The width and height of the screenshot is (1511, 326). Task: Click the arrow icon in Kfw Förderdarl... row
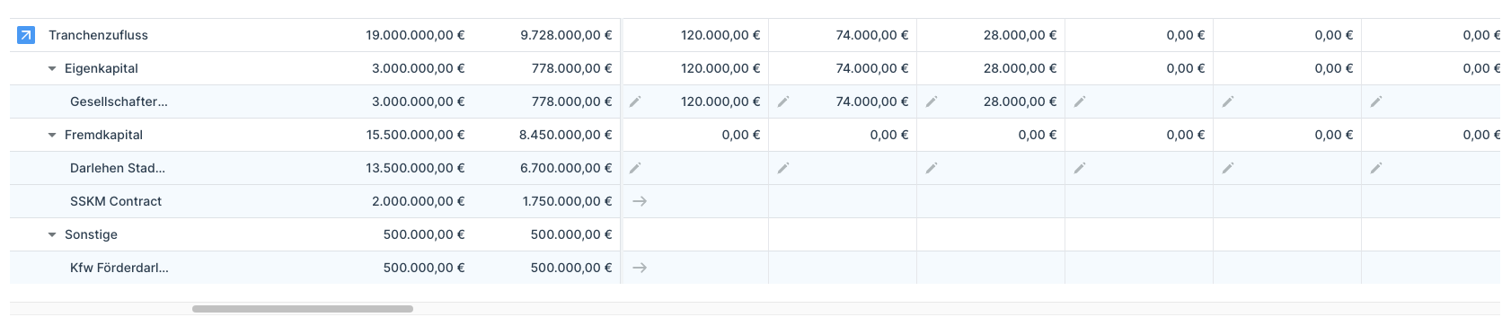[x=640, y=268]
